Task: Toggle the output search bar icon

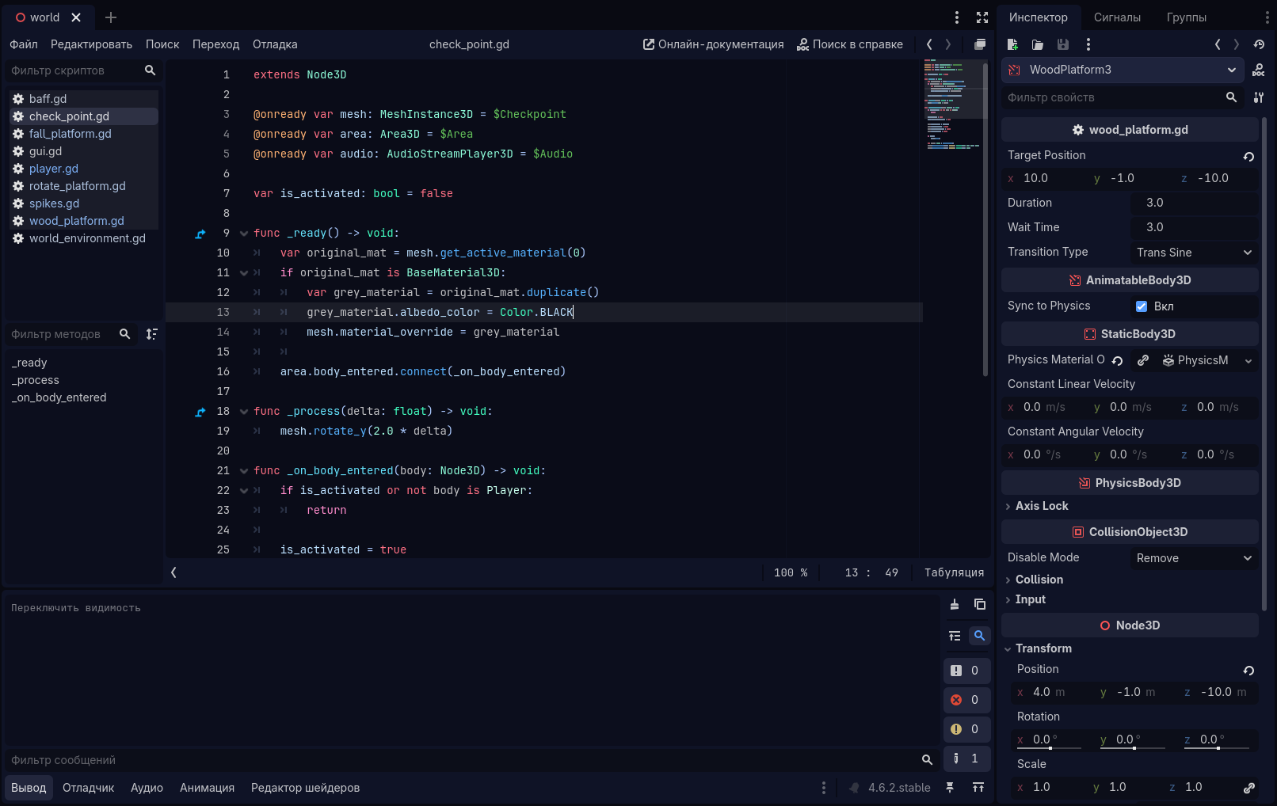Action: point(980,636)
